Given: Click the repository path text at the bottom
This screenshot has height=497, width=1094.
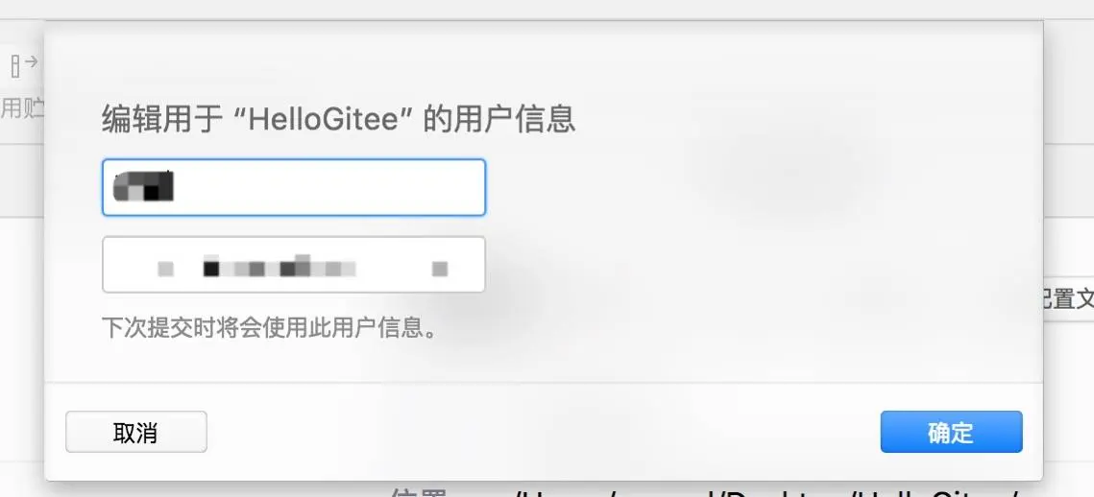Looking at the screenshot, I should click(x=767, y=493).
